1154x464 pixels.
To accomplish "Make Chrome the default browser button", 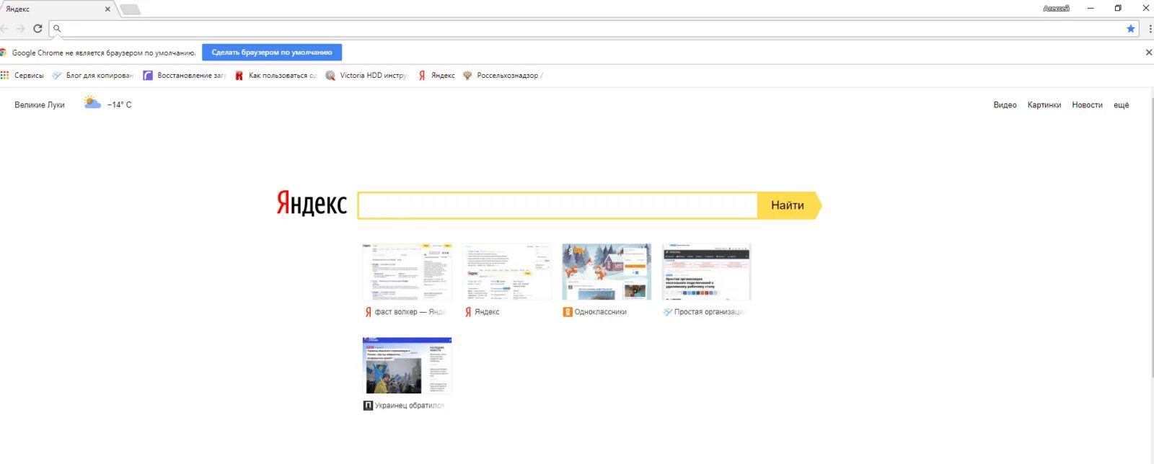I will coord(272,53).
